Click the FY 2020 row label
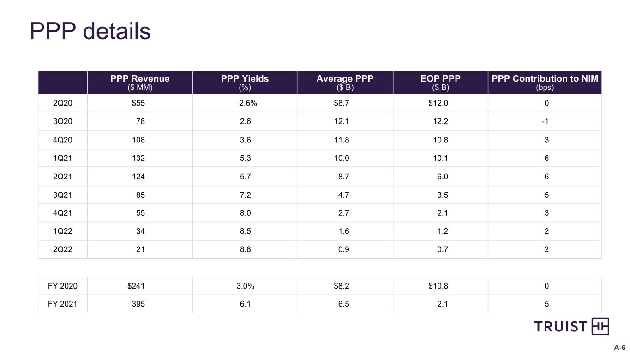This screenshot has height=354, width=630. click(63, 286)
